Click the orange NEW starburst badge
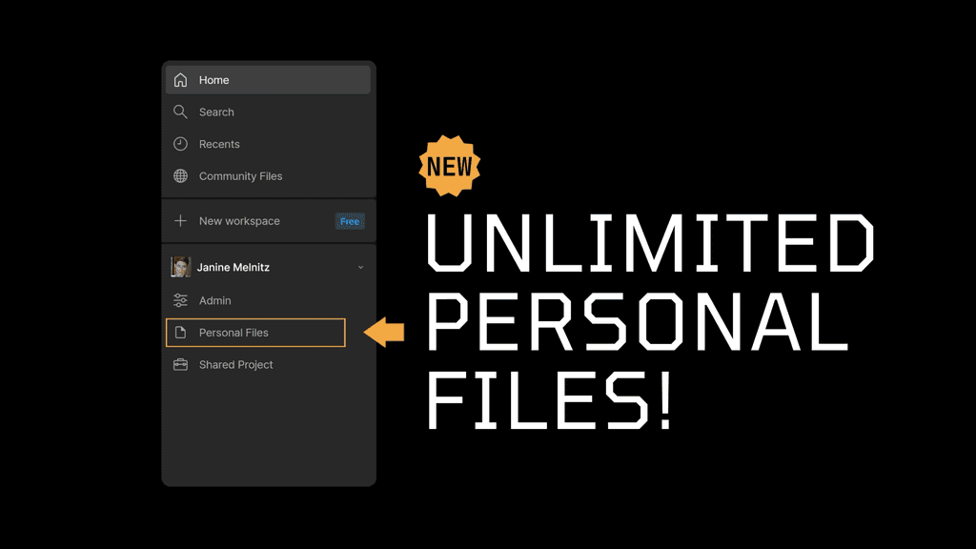Screen dimensions: 976x549 [448, 164]
